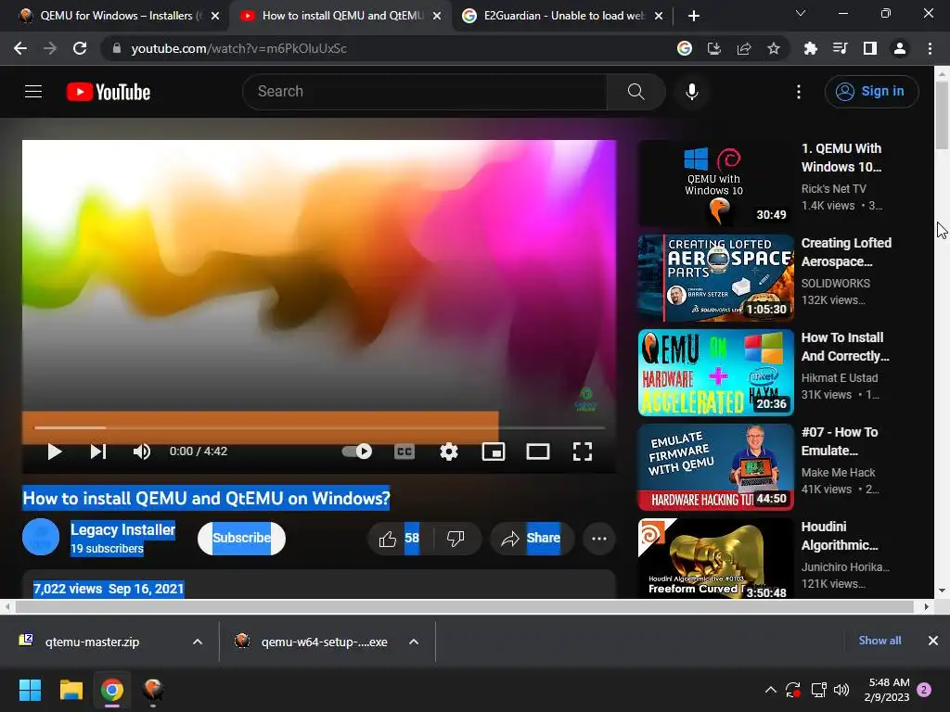The width and height of the screenshot is (950, 712).
Task: Toggle closed captions on the player
Action: tap(404, 451)
